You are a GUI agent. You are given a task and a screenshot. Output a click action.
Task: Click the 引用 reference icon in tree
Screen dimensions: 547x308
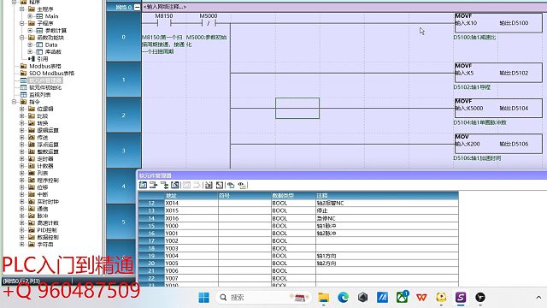32,59
